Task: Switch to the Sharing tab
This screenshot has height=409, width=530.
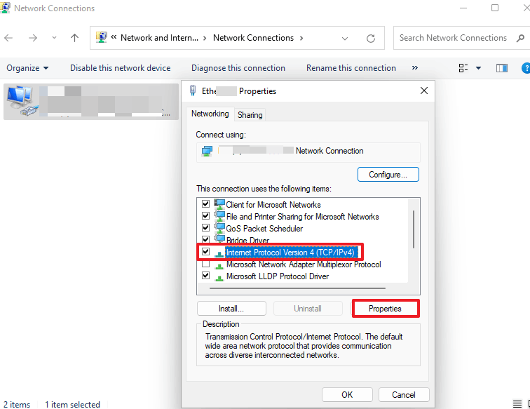Action: coord(250,115)
